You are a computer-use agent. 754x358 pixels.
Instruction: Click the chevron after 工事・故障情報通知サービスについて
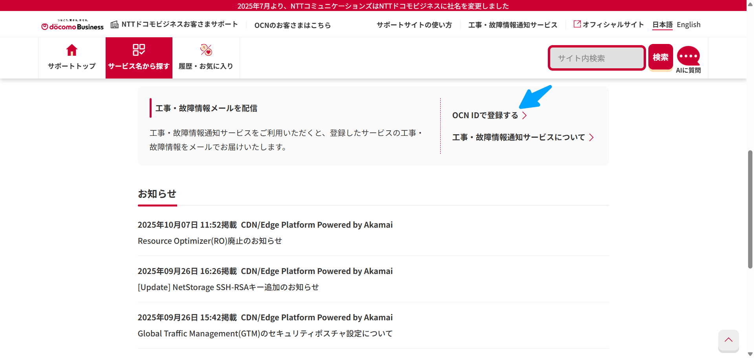click(591, 137)
